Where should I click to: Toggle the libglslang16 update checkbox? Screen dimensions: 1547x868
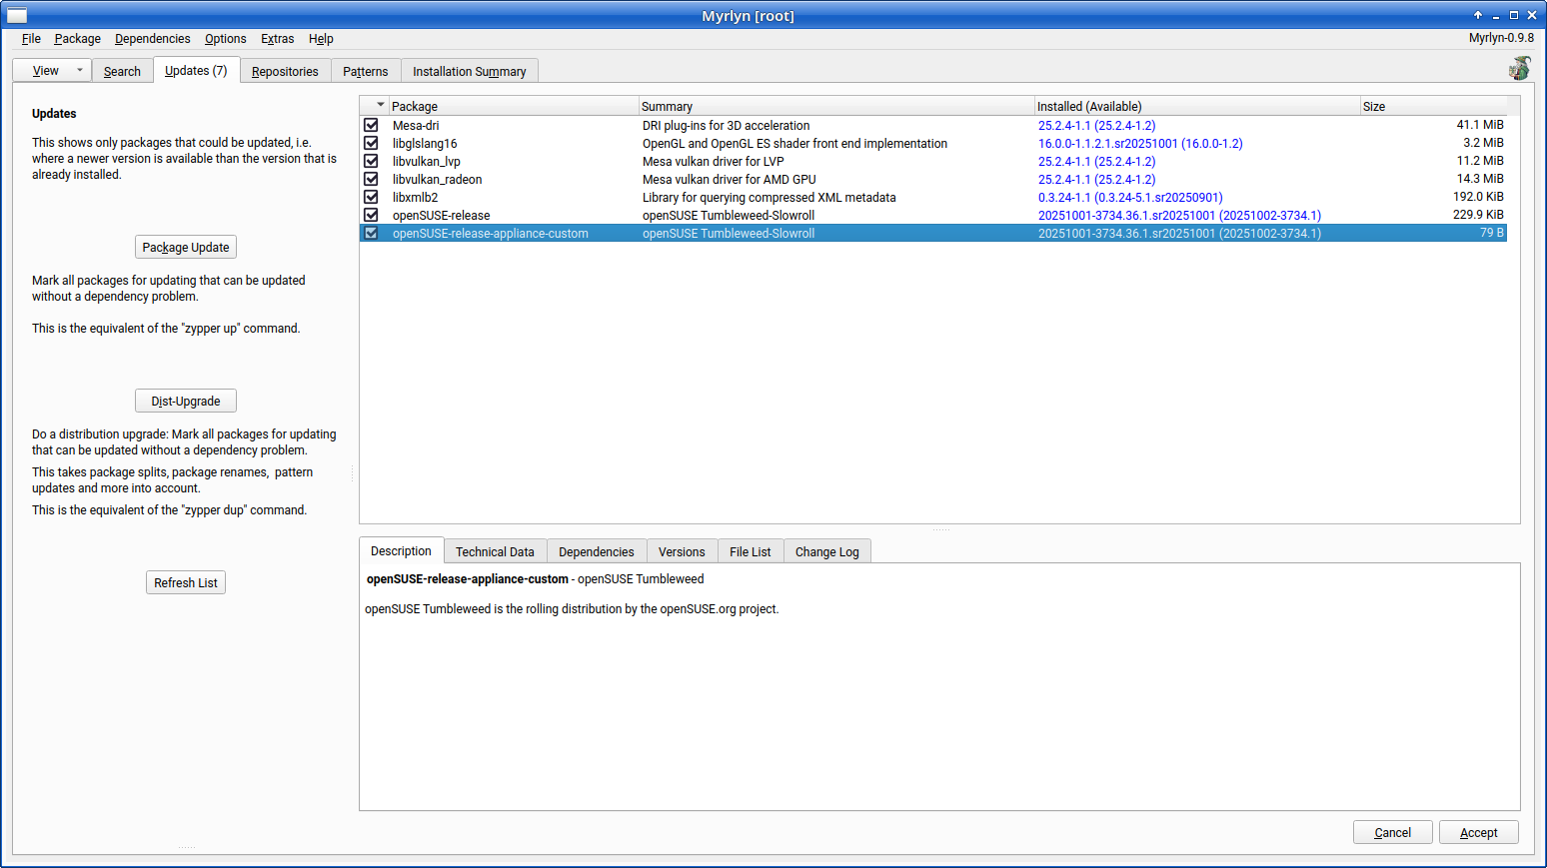[371, 144]
